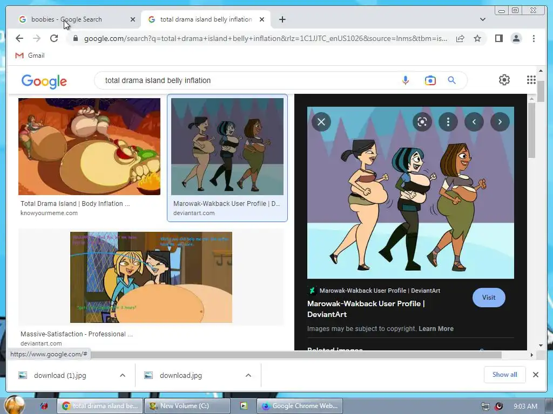Expand options for download.jpg

[248, 375]
